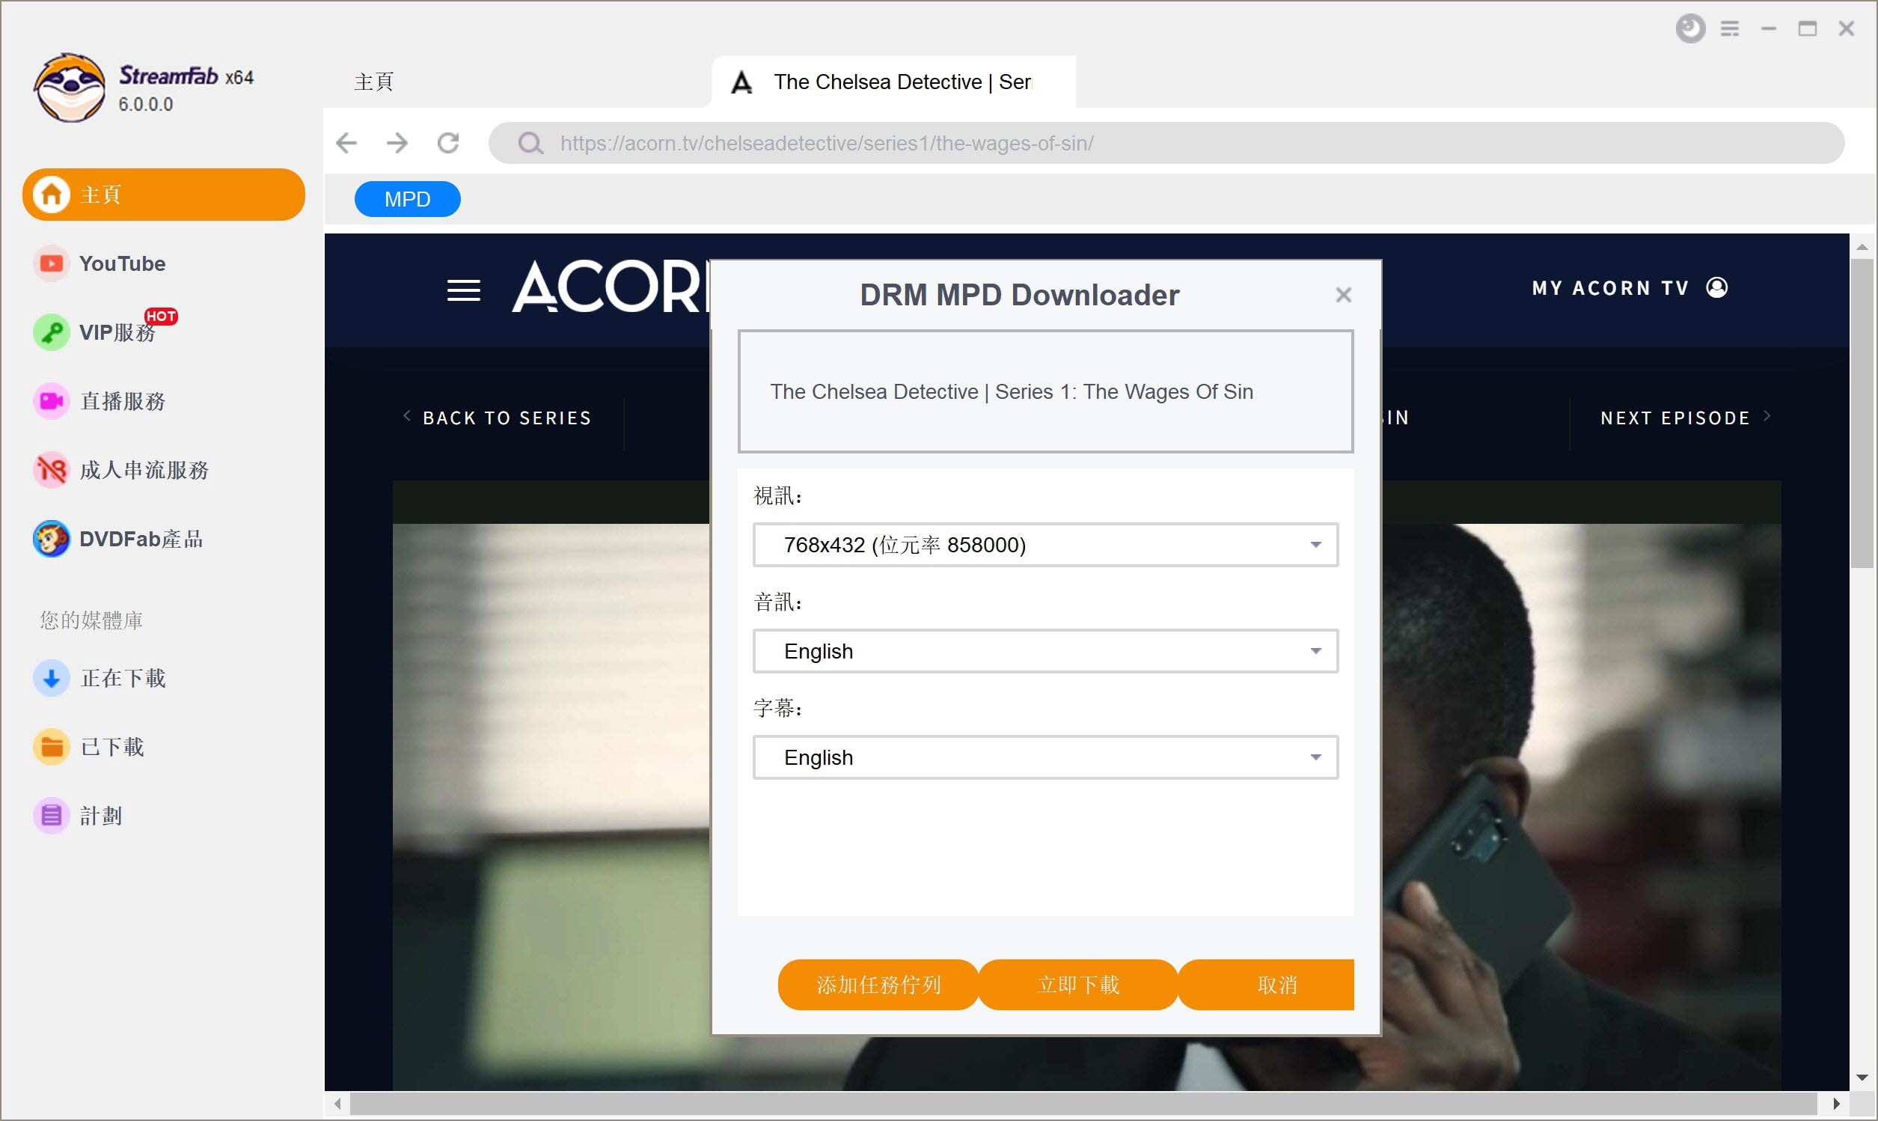1878x1121 pixels.
Task: Click the StreamFab sloth logo
Action: (70, 88)
